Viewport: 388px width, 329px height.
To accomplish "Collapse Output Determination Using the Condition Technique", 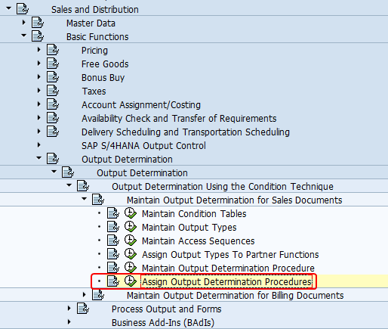I will (69, 185).
